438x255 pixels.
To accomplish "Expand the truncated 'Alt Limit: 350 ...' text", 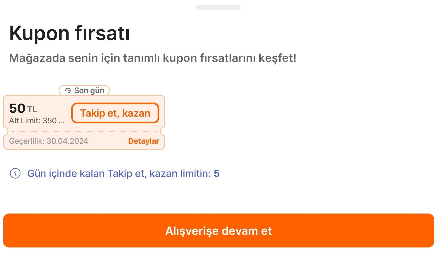I will [x=37, y=121].
